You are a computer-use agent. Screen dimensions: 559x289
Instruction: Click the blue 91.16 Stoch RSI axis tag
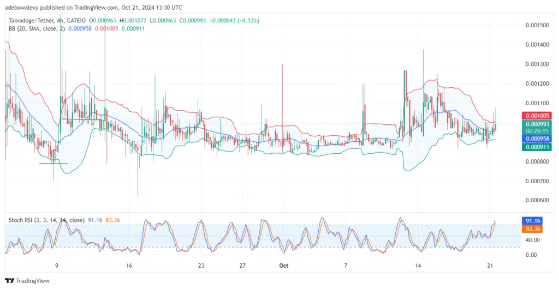(x=532, y=221)
